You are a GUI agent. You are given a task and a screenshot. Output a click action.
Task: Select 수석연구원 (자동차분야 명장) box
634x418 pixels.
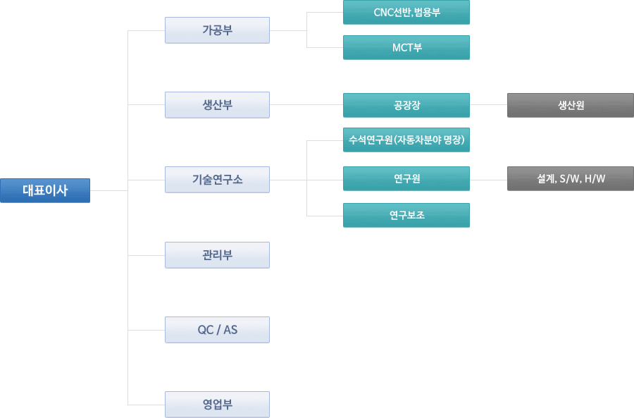[x=406, y=140]
